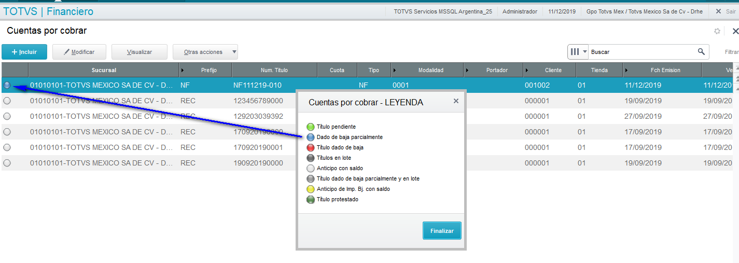
Task: Click white circle for Anticipo con saldo
Action: point(311,168)
